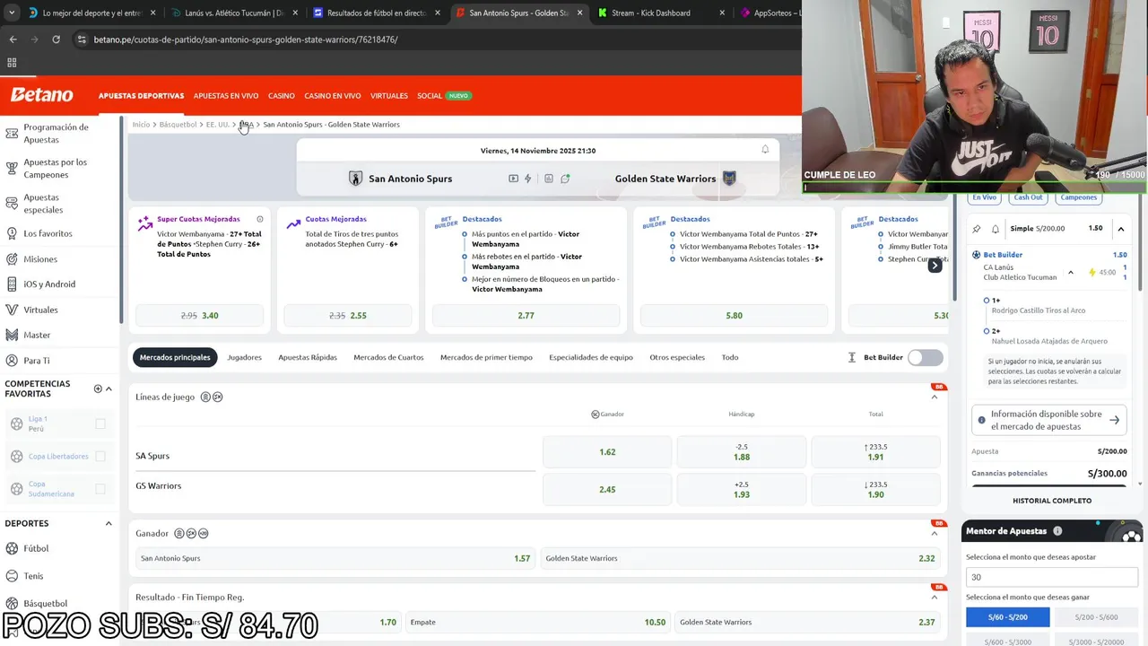Image resolution: width=1148 pixels, height=646 pixels.
Task: Open Historial Completo
Action: [x=1052, y=501]
